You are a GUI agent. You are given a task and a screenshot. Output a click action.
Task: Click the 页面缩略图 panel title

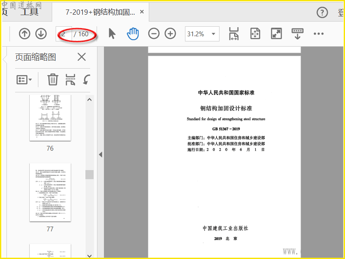coord(35,57)
